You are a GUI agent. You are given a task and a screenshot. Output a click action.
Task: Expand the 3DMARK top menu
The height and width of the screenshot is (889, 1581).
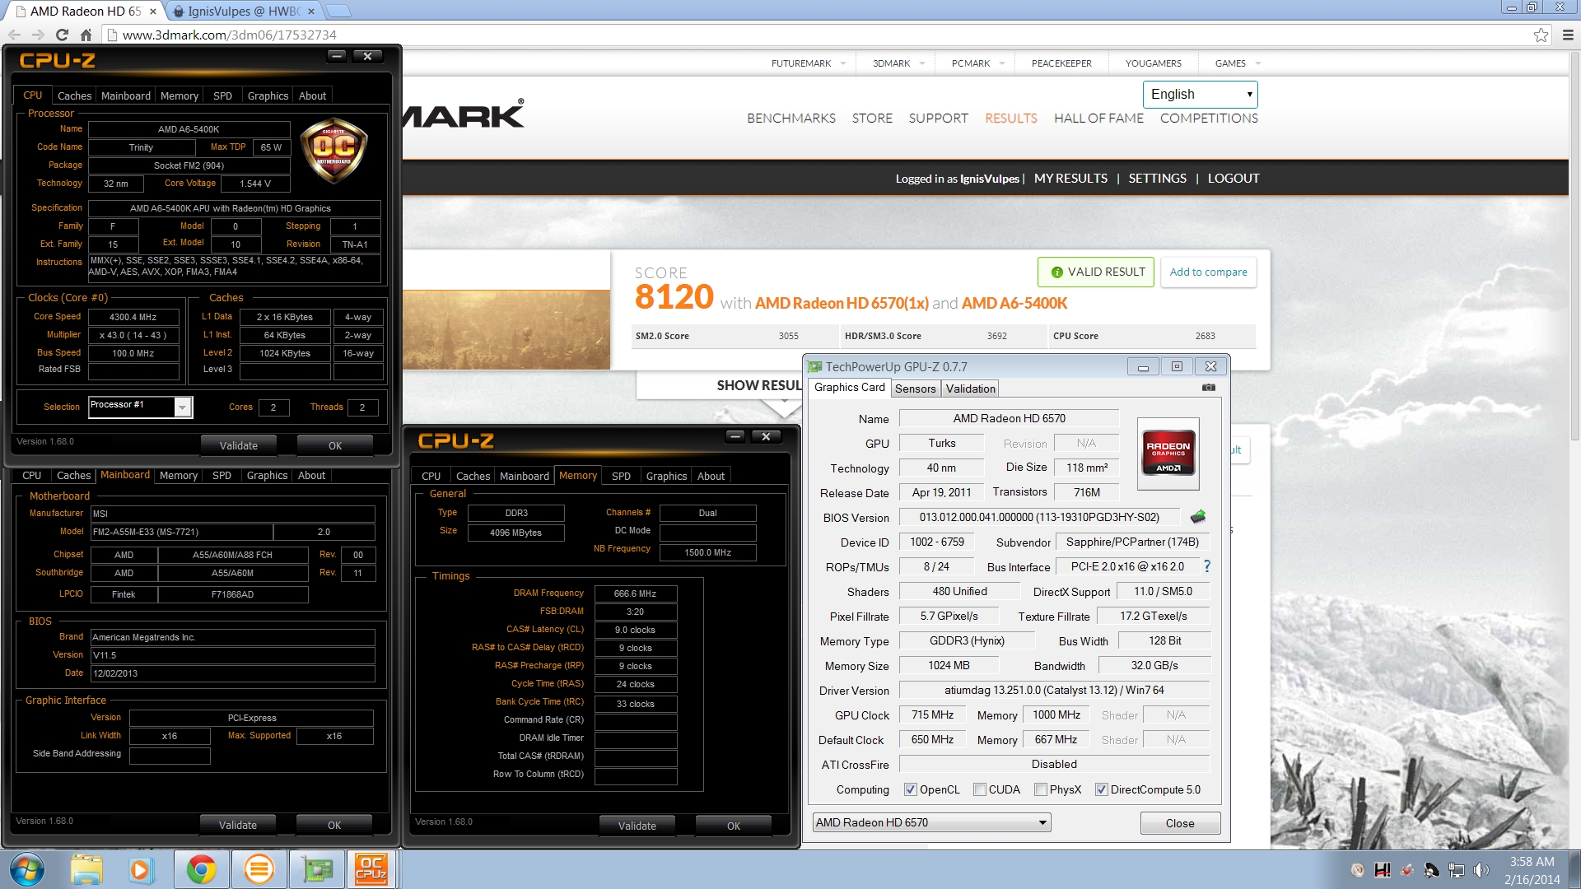898,63
